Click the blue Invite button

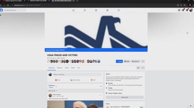[119, 61]
